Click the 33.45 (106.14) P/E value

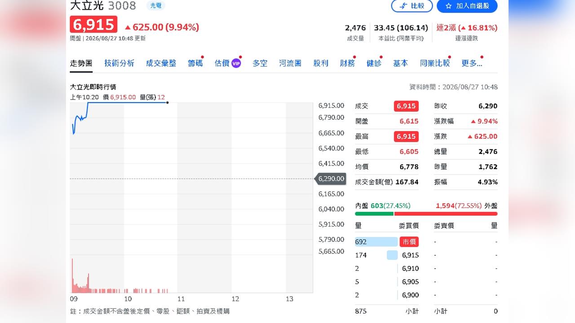point(401,28)
